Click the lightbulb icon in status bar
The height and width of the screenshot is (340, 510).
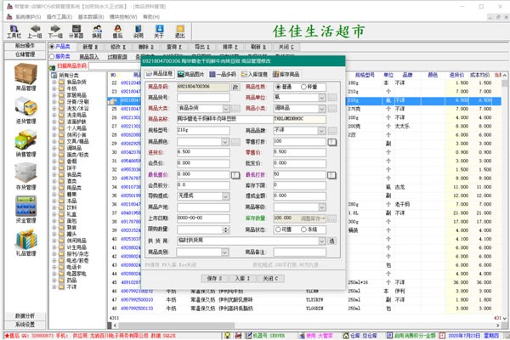227,336
